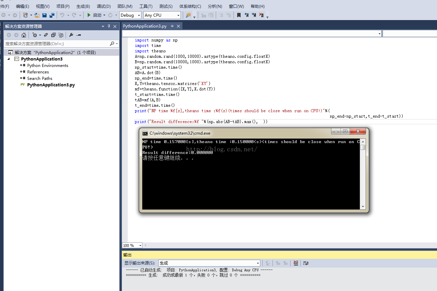Open the 编辑(E) menu
437x291 pixels.
[22, 6]
